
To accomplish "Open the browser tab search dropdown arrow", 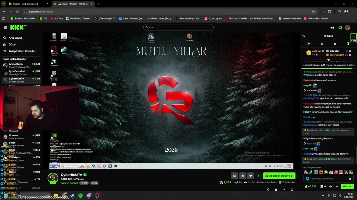I will pos(4,4).
